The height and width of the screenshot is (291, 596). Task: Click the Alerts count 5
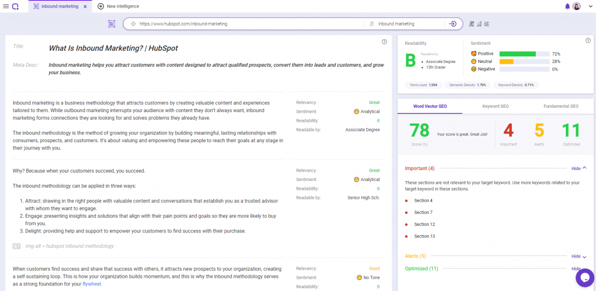pyautogui.click(x=539, y=131)
